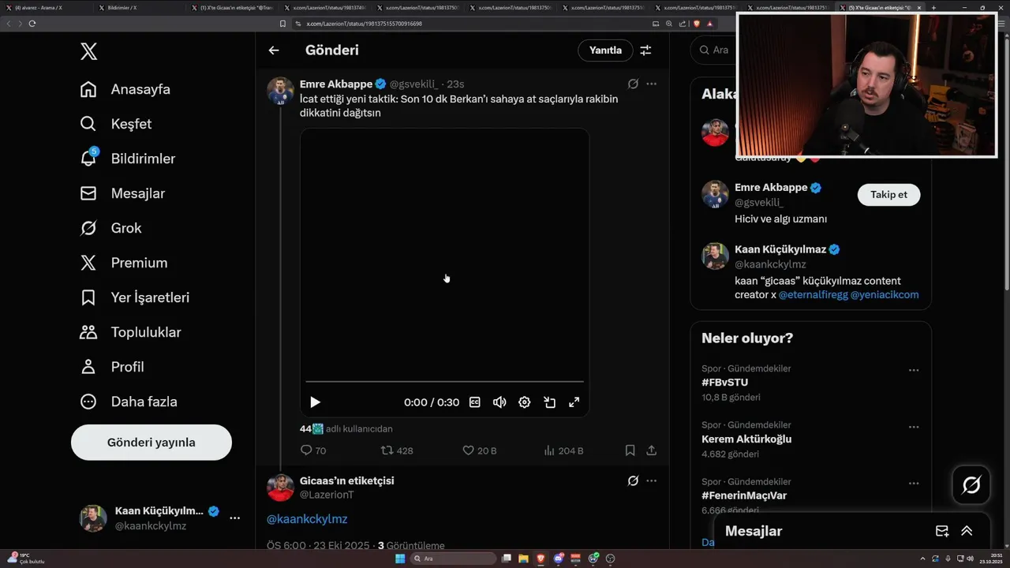Open more options for #FBvSTU trend
This screenshot has width=1010, height=568.
point(914,370)
